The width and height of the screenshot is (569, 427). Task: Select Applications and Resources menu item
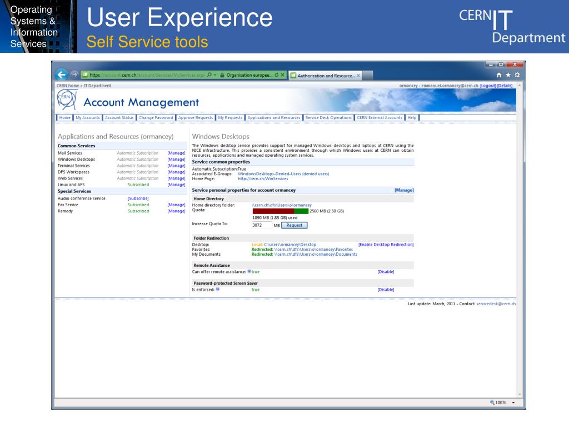tap(274, 118)
